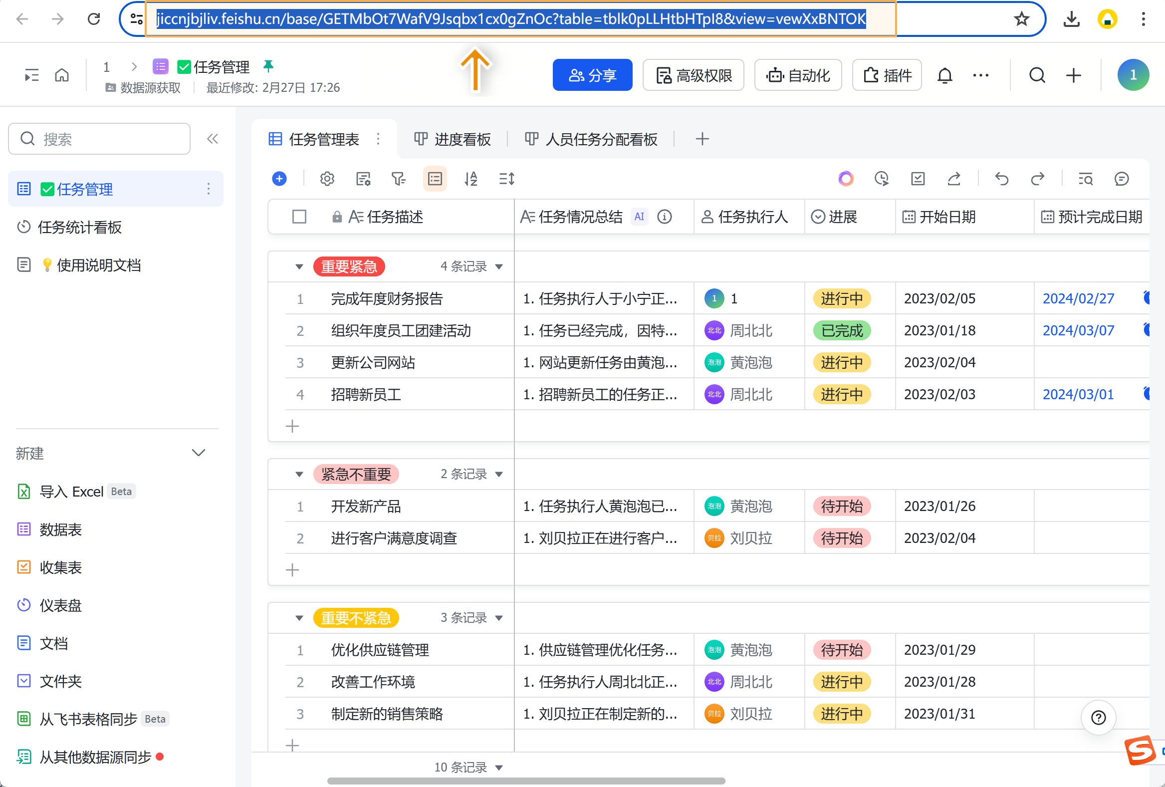This screenshot has width=1165, height=787.
Task: Click the 分享 share button
Action: pos(593,75)
